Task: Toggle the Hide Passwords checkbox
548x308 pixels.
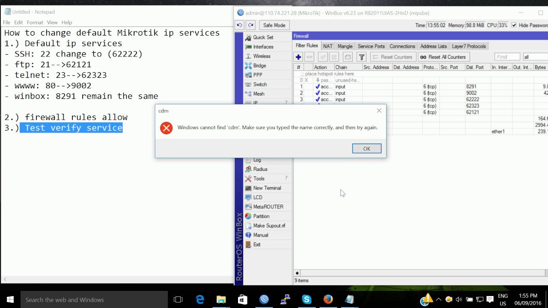Action: point(514,25)
